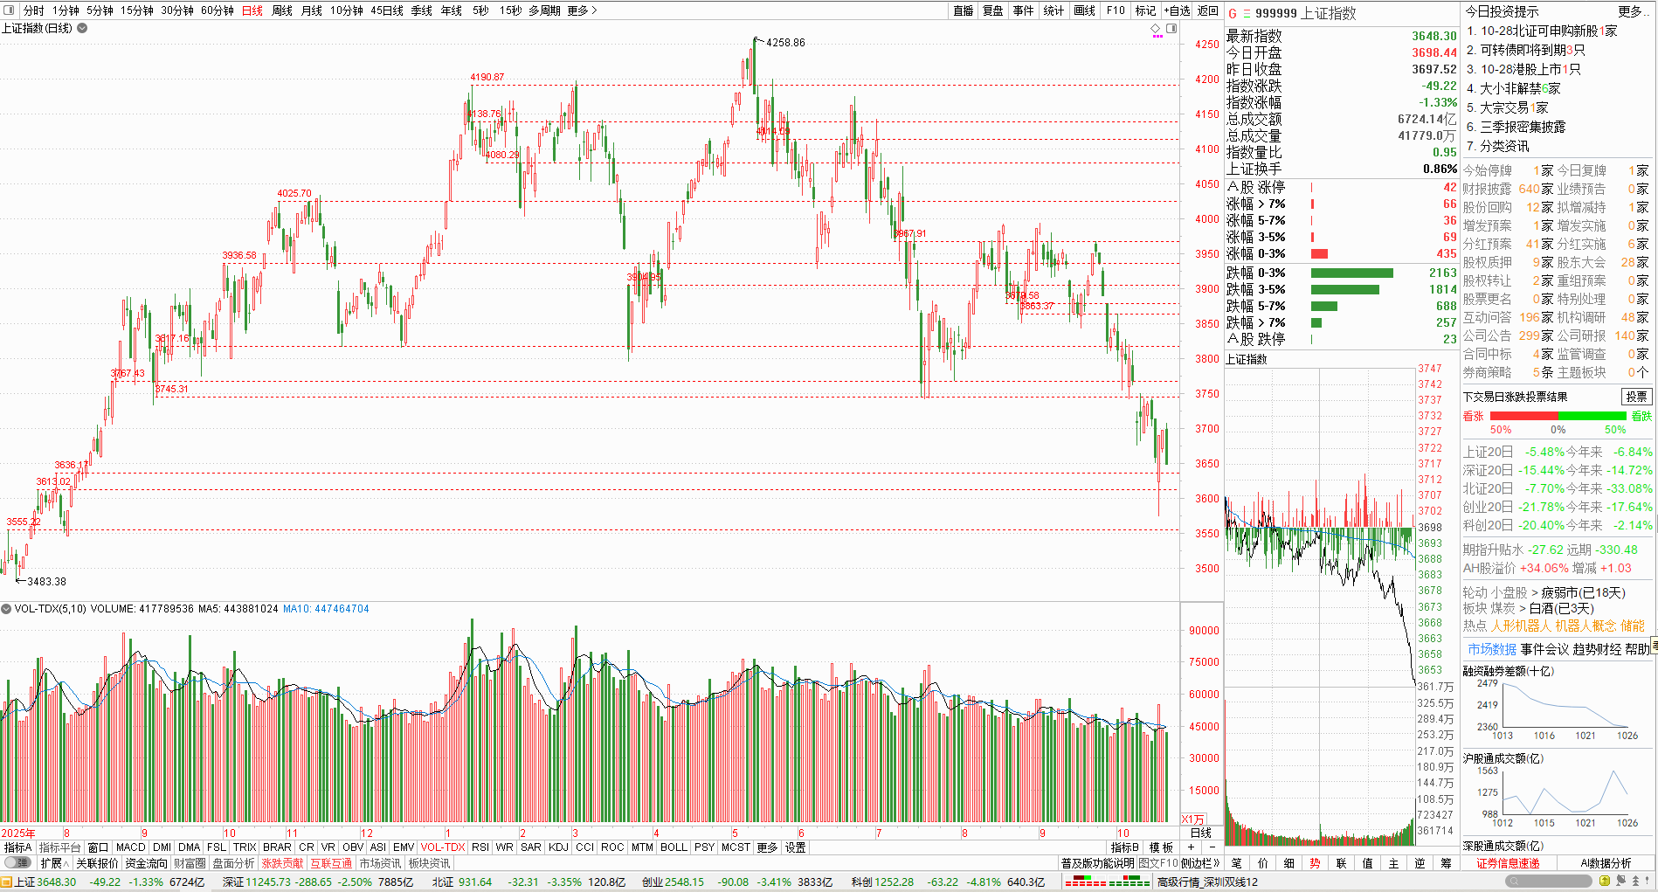
Task: Toggle the 弹 popup switch
Action: [x=17, y=863]
